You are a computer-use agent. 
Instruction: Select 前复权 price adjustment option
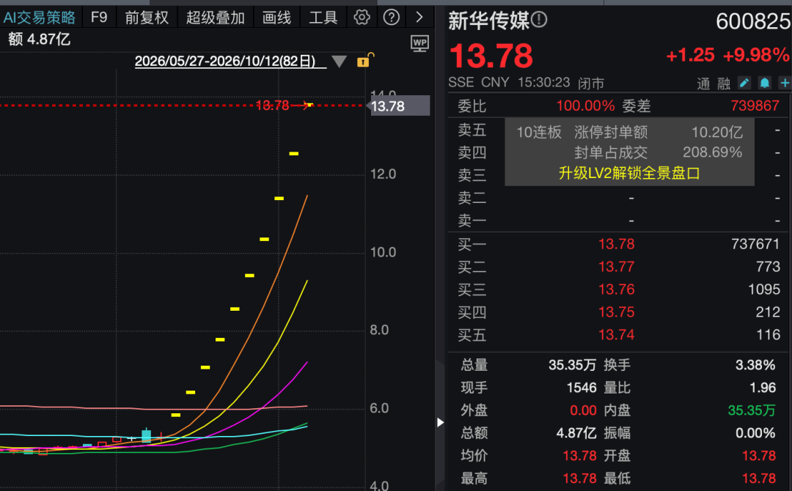[147, 18]
